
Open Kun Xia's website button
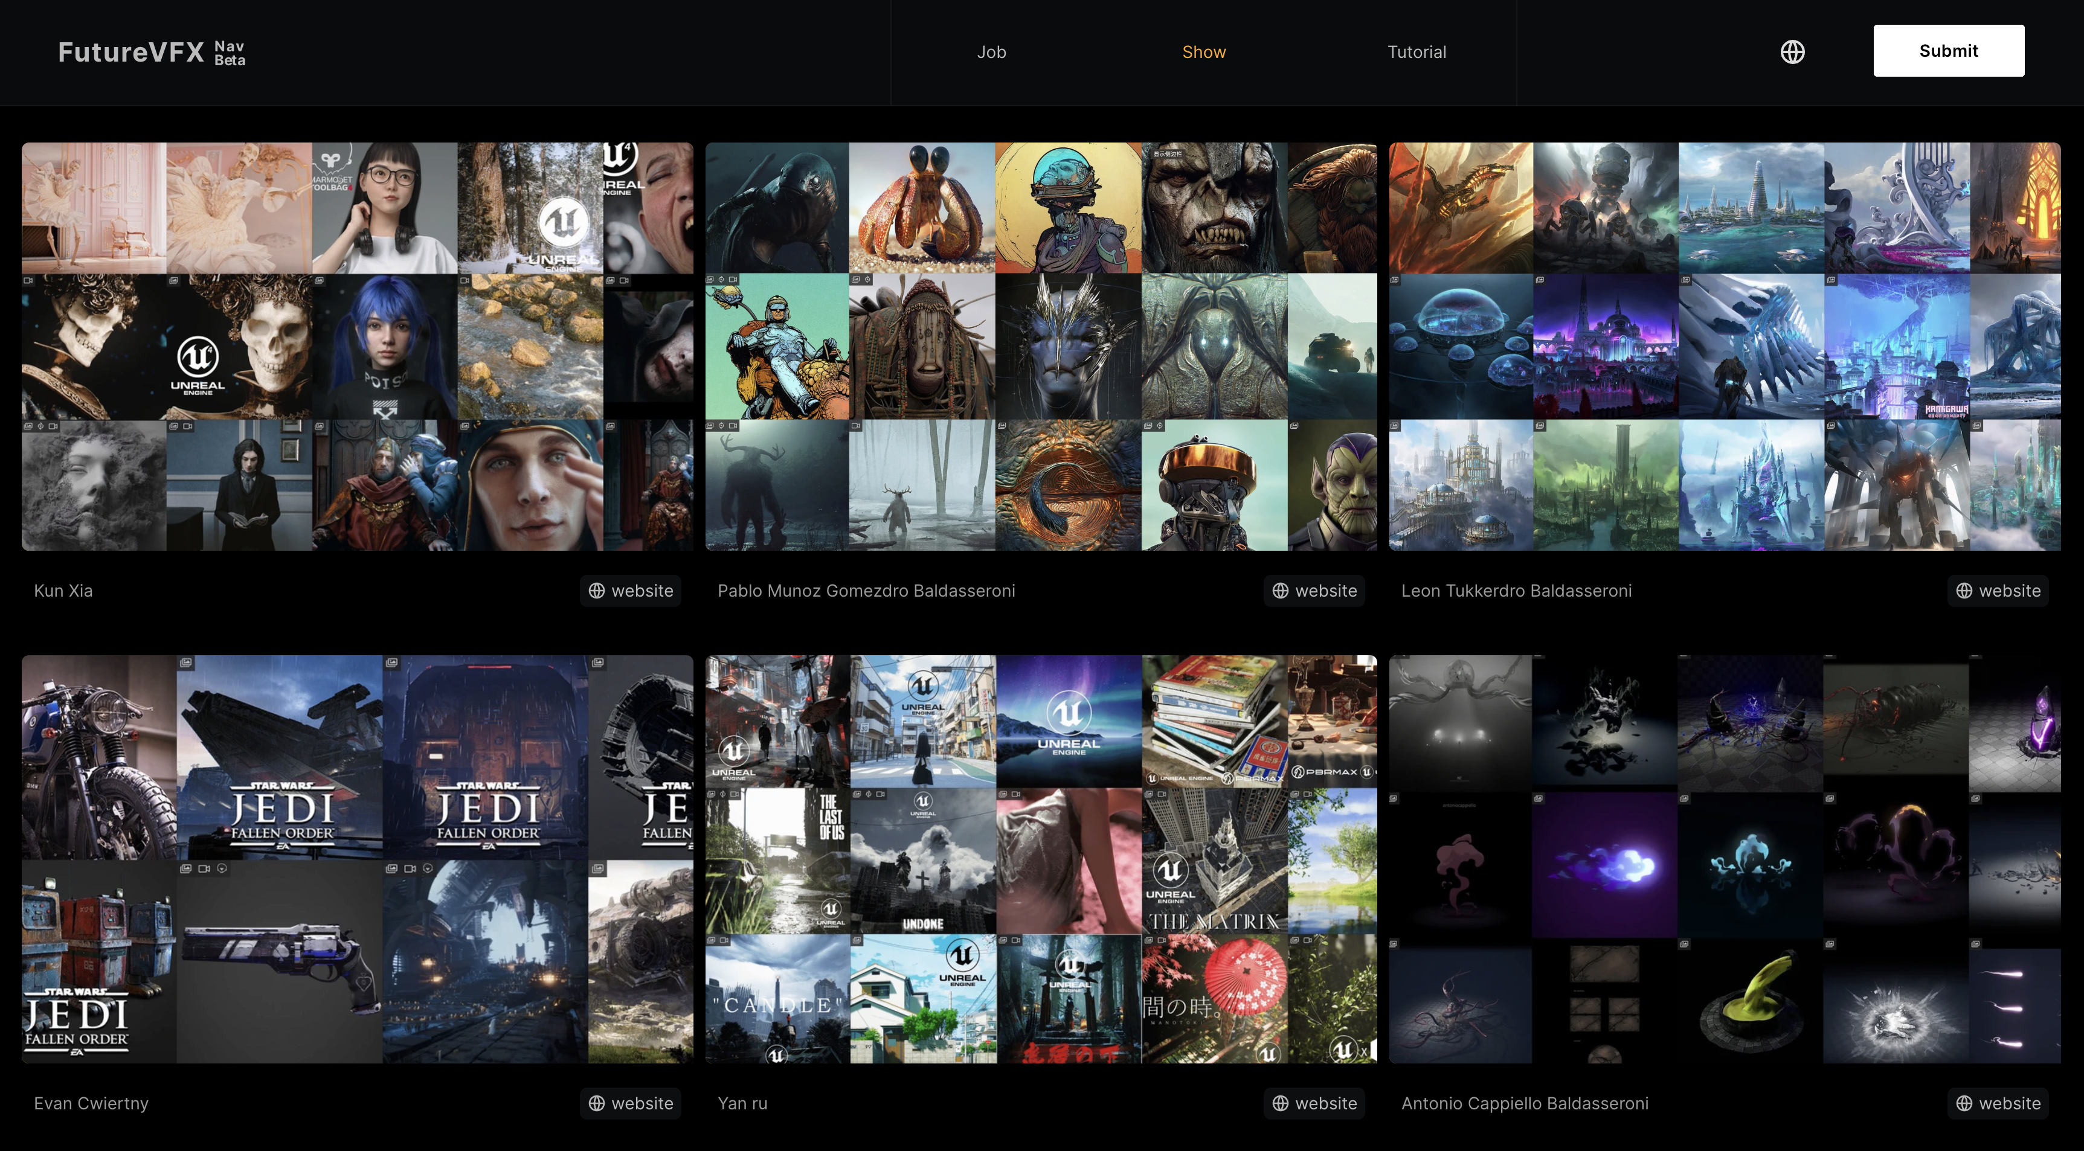pos(630,591)
